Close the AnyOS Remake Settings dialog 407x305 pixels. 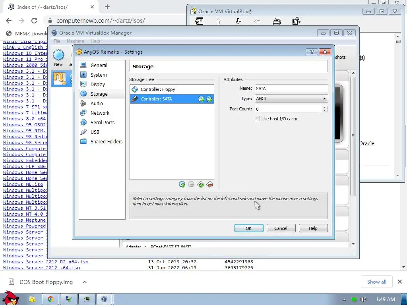click(325, 52)
